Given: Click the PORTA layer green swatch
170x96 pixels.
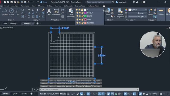Looking at the screenshot, I should coord(85,16).
